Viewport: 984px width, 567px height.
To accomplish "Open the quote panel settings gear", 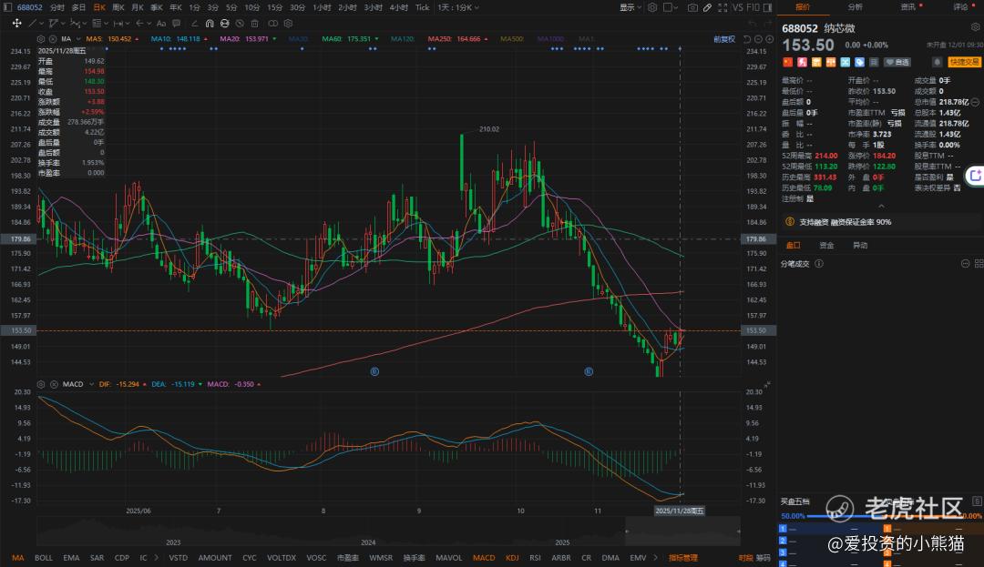I will pos(975,27).
